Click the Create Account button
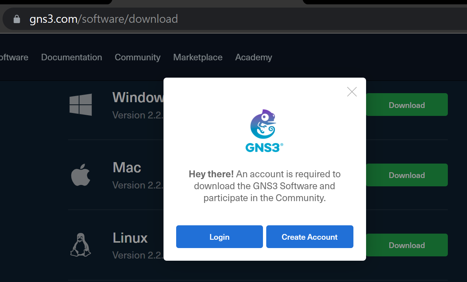 click(310, 237)
